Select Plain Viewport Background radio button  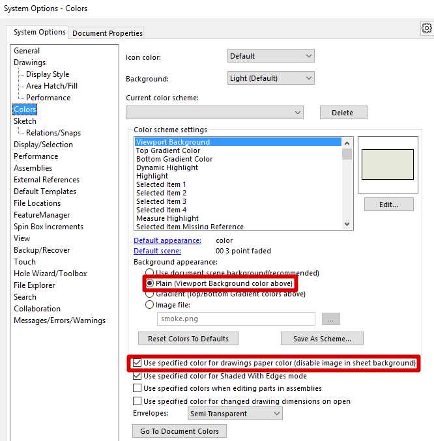[x=151, y=284]
